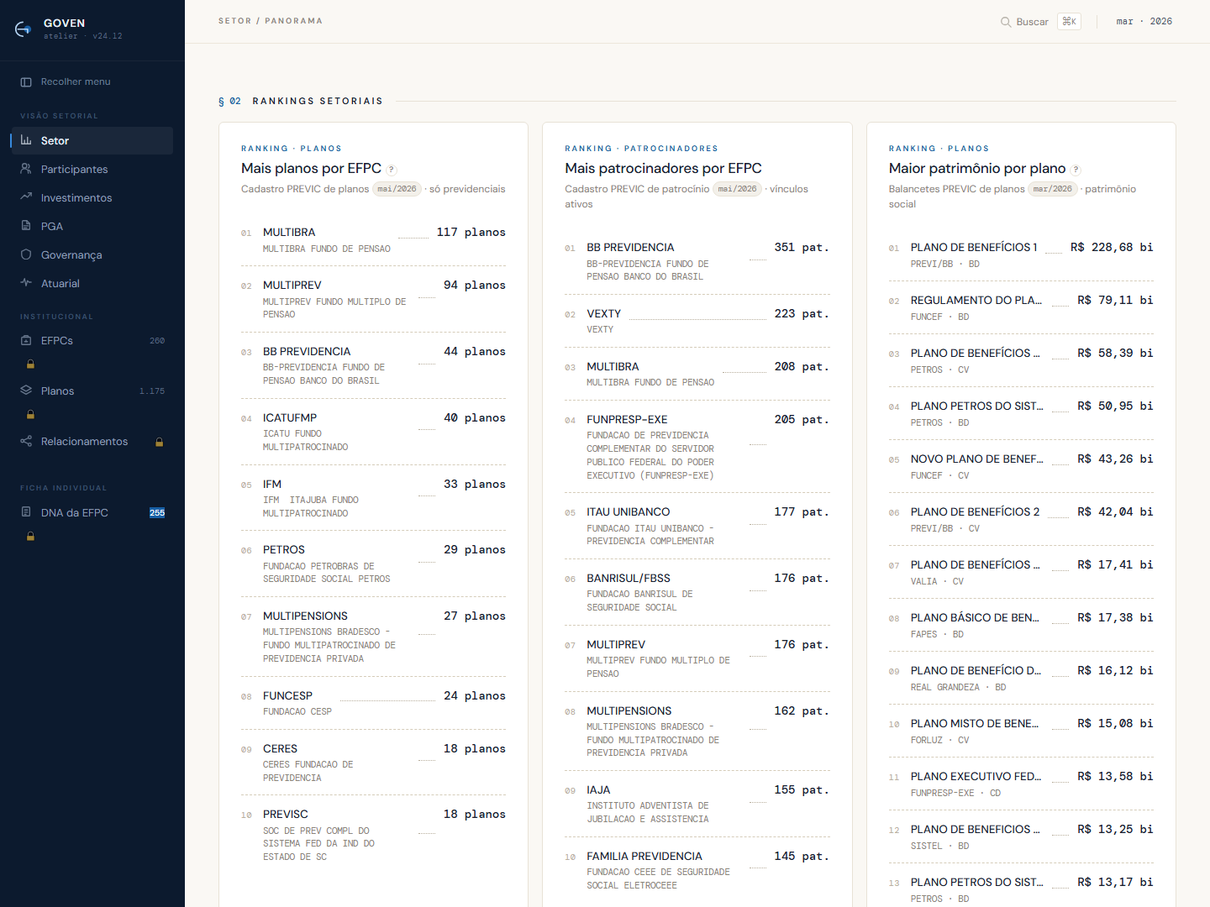Open Atuarial via its pulse icon
Screen dimensions: 1210x907
pos(26,283)
